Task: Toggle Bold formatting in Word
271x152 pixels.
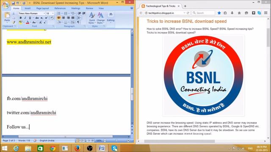Action: (x=21, y=18)
